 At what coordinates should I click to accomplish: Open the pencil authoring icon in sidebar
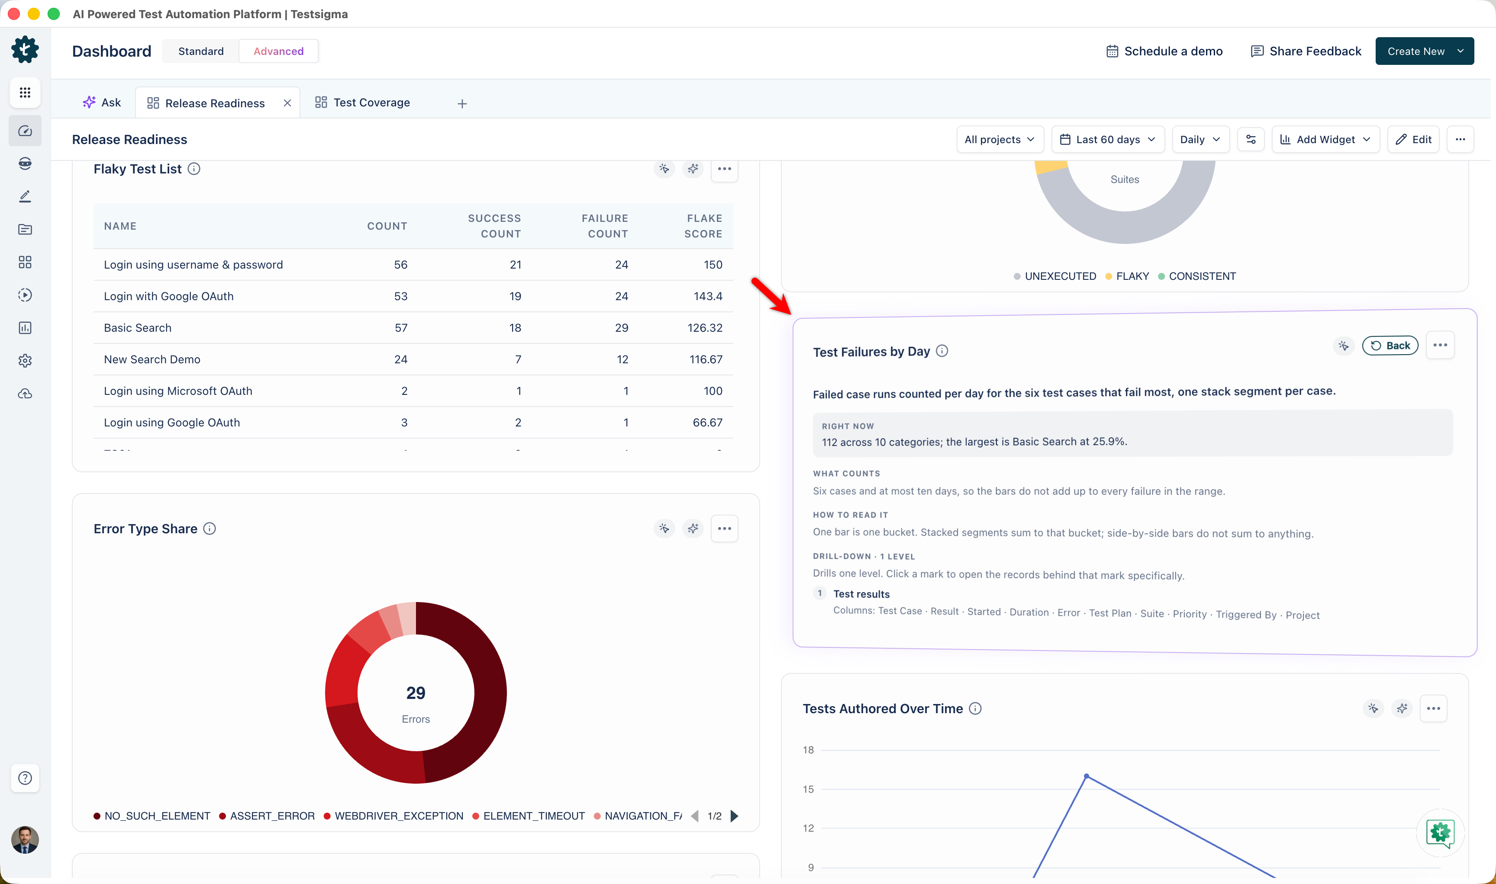point(25,196)
